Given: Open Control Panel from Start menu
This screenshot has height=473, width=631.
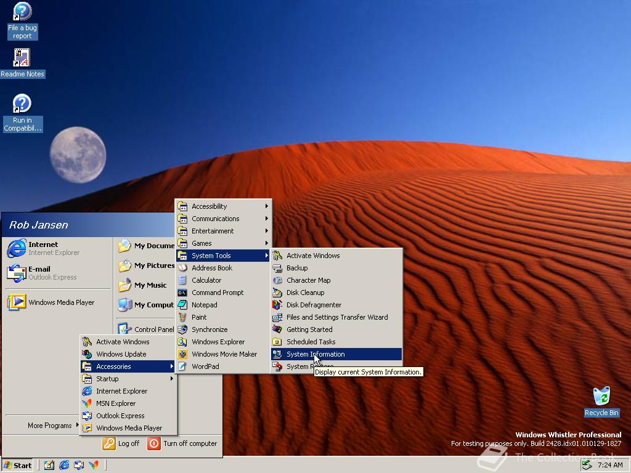Looking at the screenshot, I should (x=145, y=329).
